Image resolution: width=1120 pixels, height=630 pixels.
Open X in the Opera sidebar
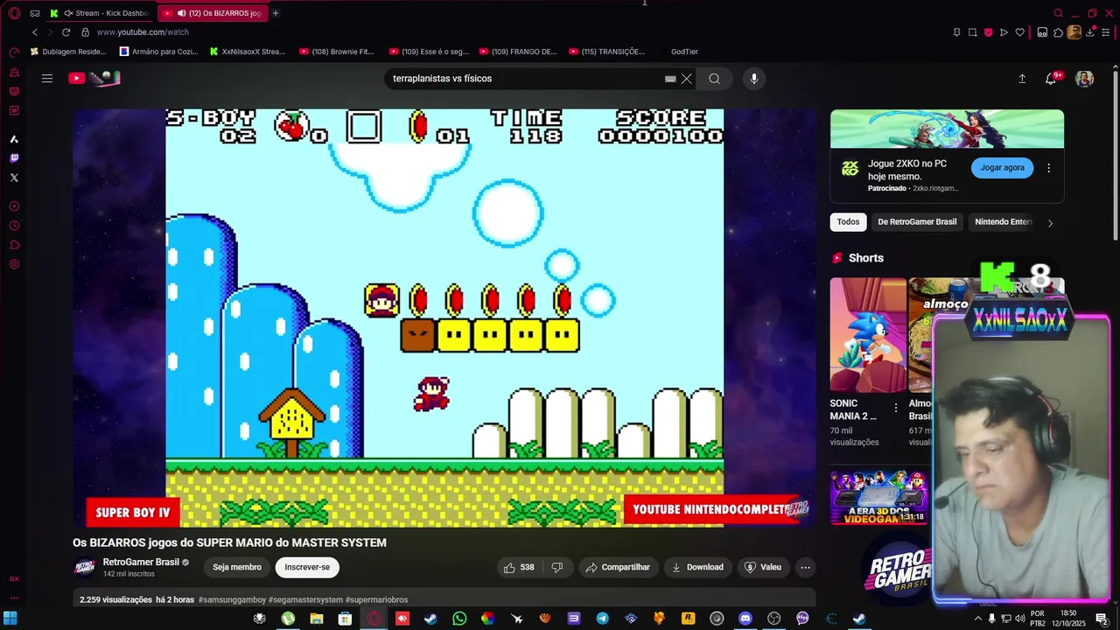pos(14,178)
